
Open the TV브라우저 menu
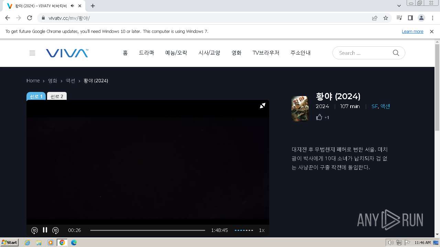(x=266, y=53)
